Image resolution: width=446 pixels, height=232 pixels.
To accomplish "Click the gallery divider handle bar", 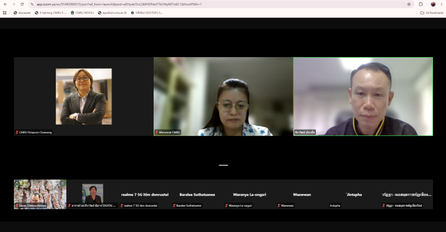I will [223, 165].
